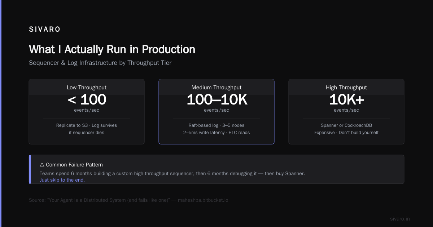The image size is (433, 227).
Task: Click the '10K+' events figure
Action: tap(346, 100)
